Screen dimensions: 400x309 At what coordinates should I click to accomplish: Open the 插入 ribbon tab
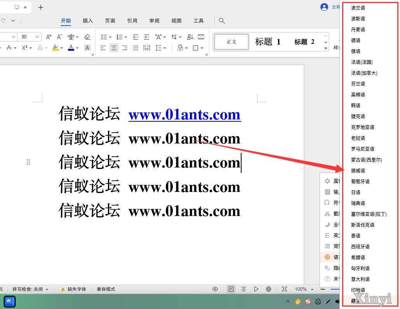point(88,21)
